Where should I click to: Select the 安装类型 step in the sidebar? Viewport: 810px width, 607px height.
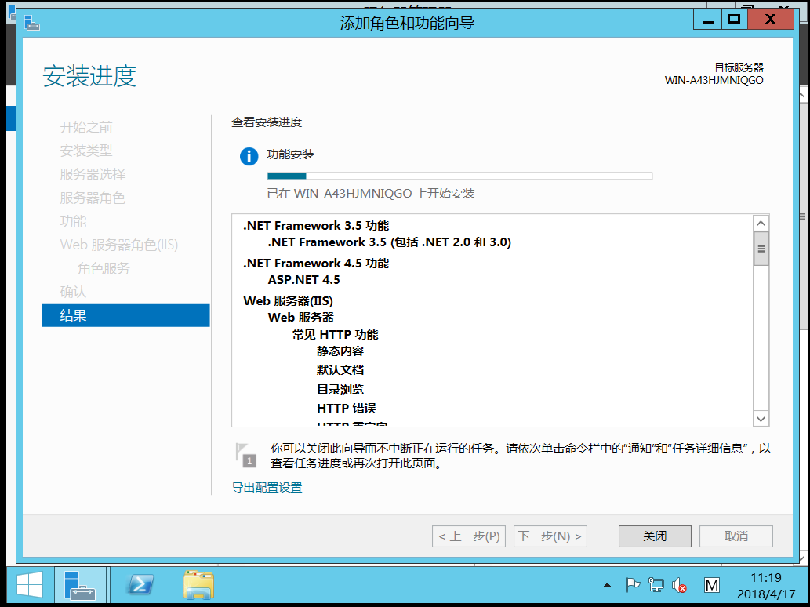pyautogui.click(x=85, y=151)
